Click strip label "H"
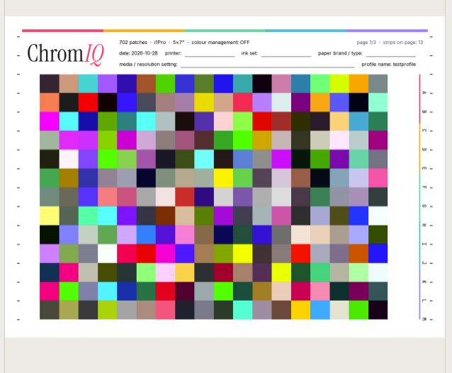 424,225
